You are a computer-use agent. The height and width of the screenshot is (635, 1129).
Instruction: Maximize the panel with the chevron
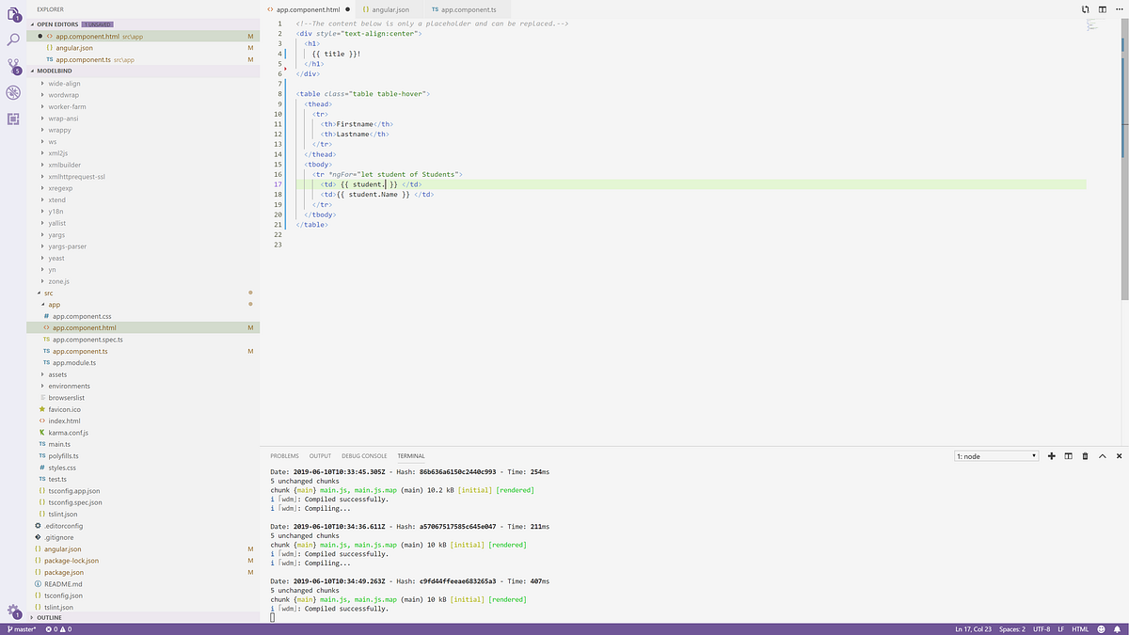[x=1102, y=455]
